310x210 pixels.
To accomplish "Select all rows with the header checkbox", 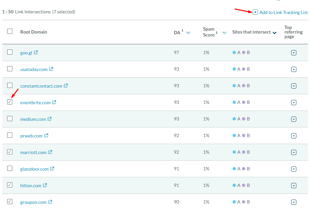I will 9,31.
